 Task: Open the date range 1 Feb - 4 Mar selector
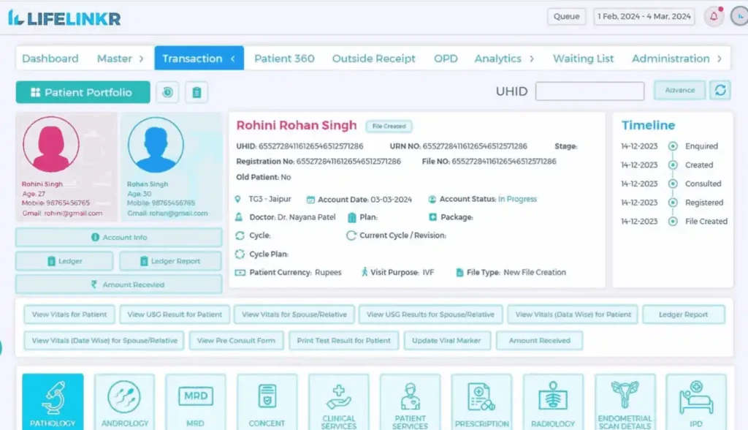(x=644, y=15)
